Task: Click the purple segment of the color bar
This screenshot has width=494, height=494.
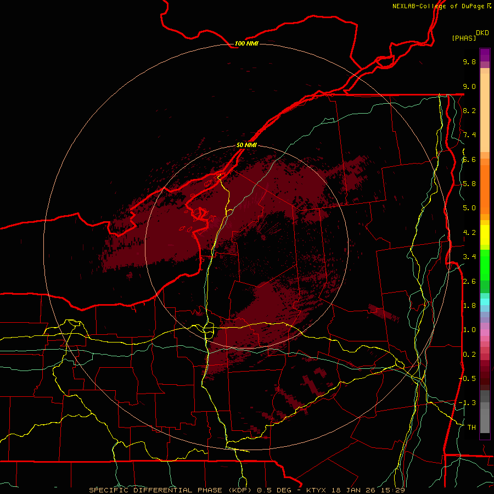Action: [x=485, y=55]
